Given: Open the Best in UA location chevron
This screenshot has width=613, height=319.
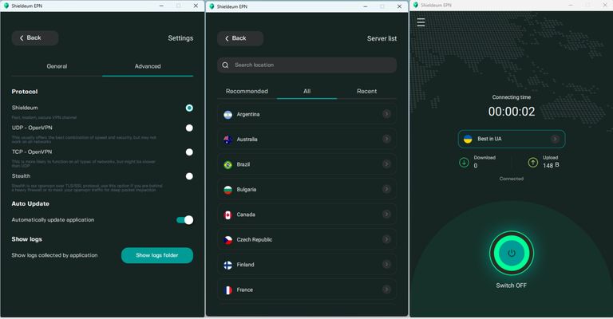Looking at the screenshot, I should click(555, 139).
